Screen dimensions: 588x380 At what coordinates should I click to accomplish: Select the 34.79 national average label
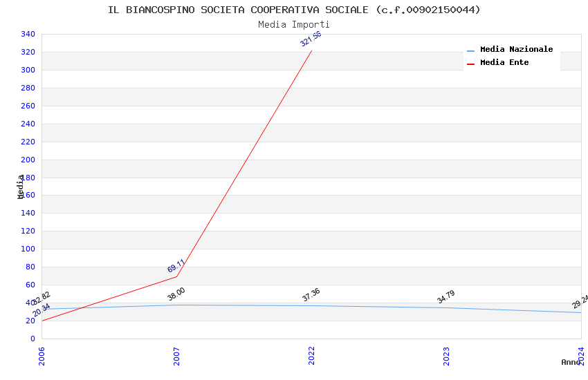coord(446,296)
